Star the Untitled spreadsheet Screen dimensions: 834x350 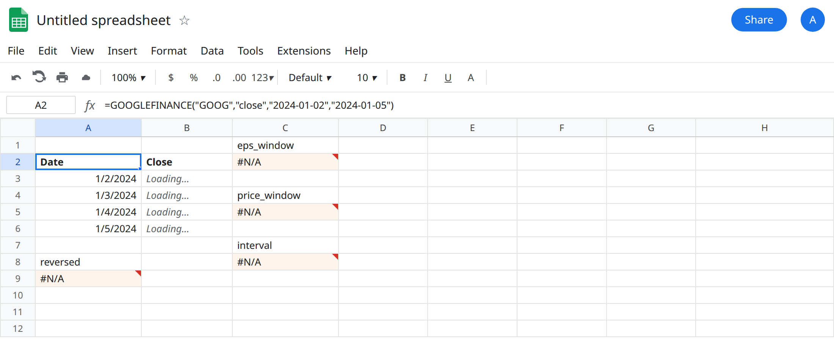184,20
